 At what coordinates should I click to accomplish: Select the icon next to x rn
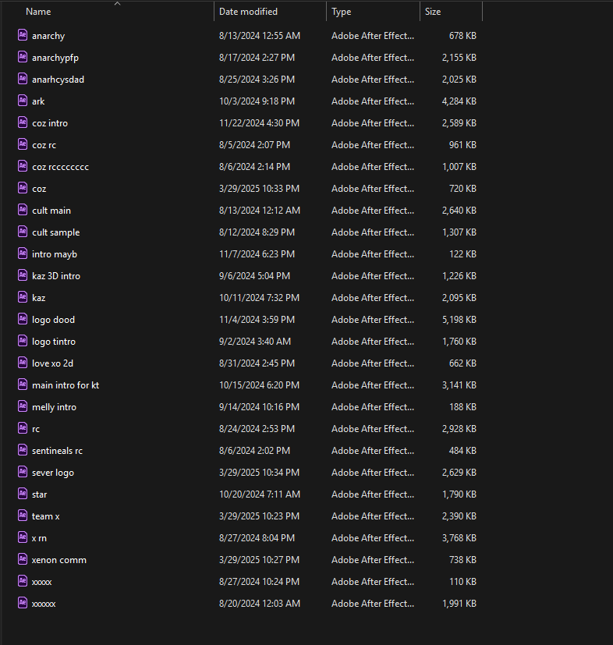23,537
